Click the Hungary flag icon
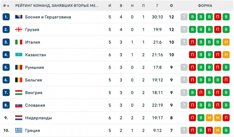 pos(19,93)
